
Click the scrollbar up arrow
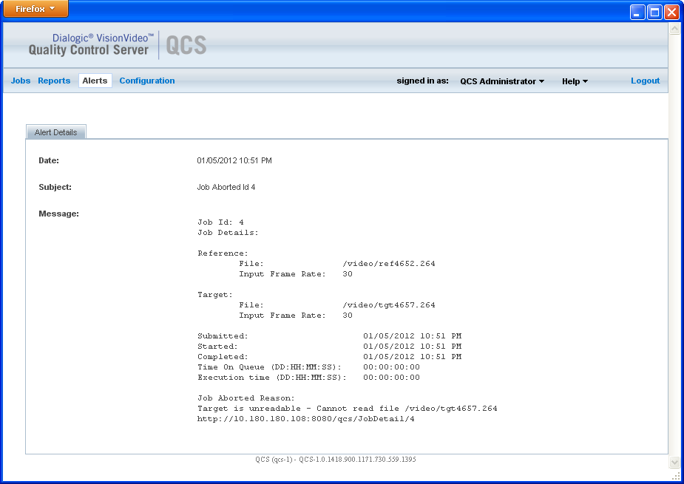(674, 29)
